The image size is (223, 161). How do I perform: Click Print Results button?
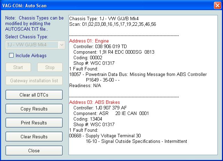pyautogui.click(x=34, y=123)
